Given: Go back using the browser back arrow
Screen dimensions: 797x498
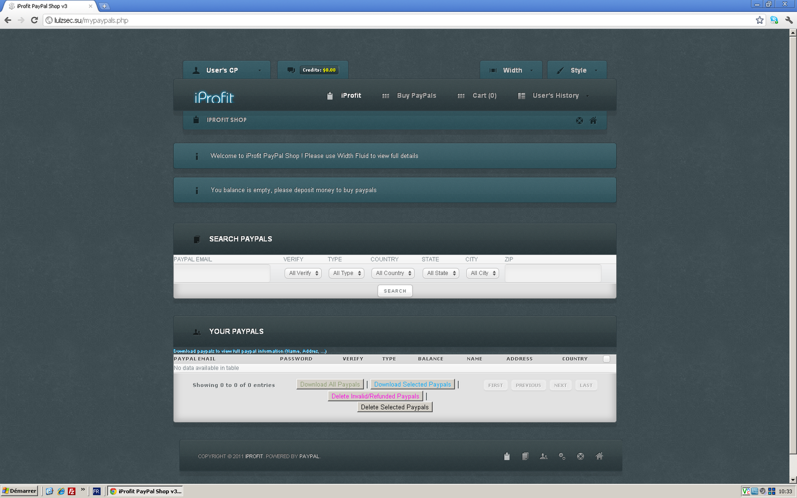Looking at the screenshot, I should coord(7,20).
